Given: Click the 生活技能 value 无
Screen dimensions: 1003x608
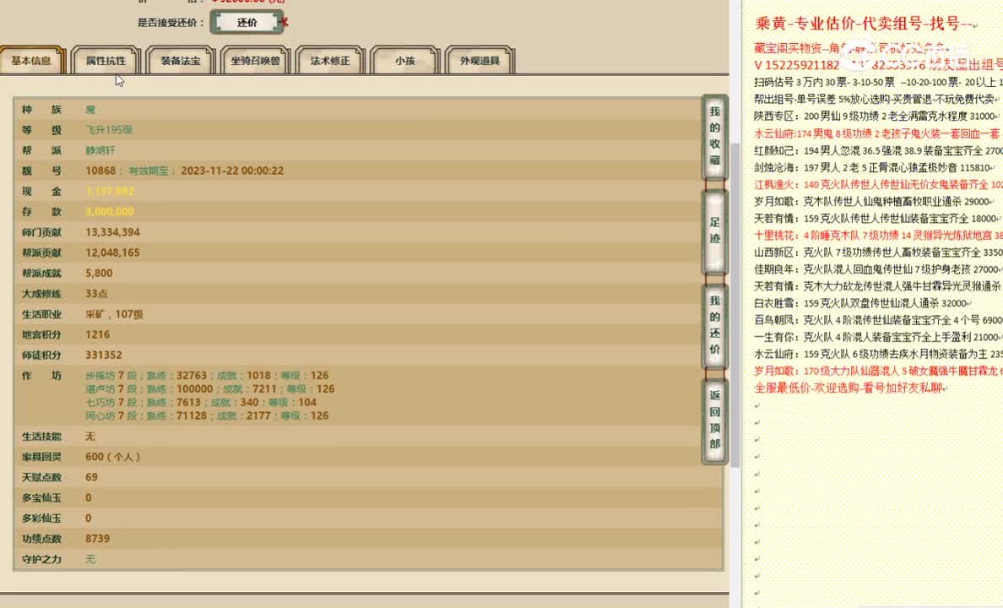Looking at the screenshot, I should pos(90,437).
